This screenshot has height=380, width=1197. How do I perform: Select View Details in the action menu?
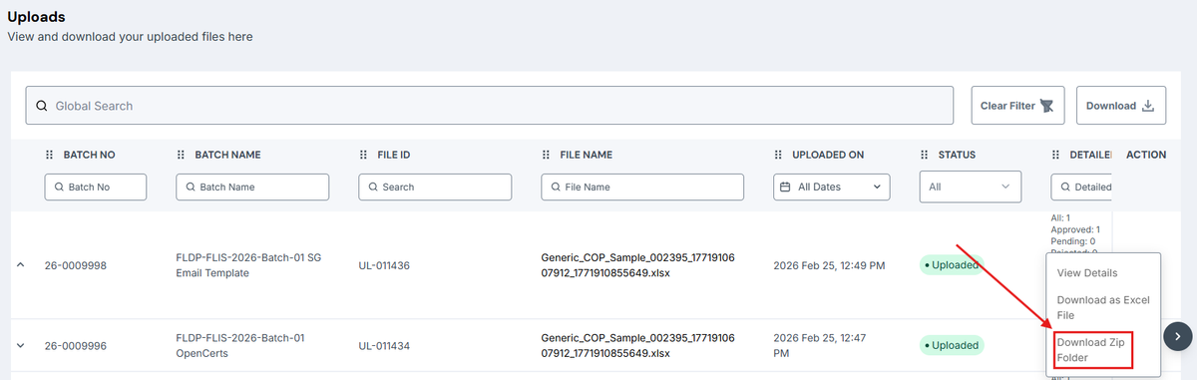pyautogui.click(x=1087, y=273)
